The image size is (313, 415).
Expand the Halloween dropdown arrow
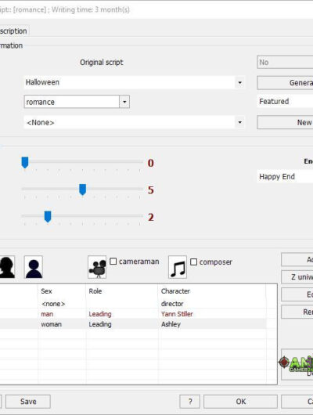coord(239,82)
